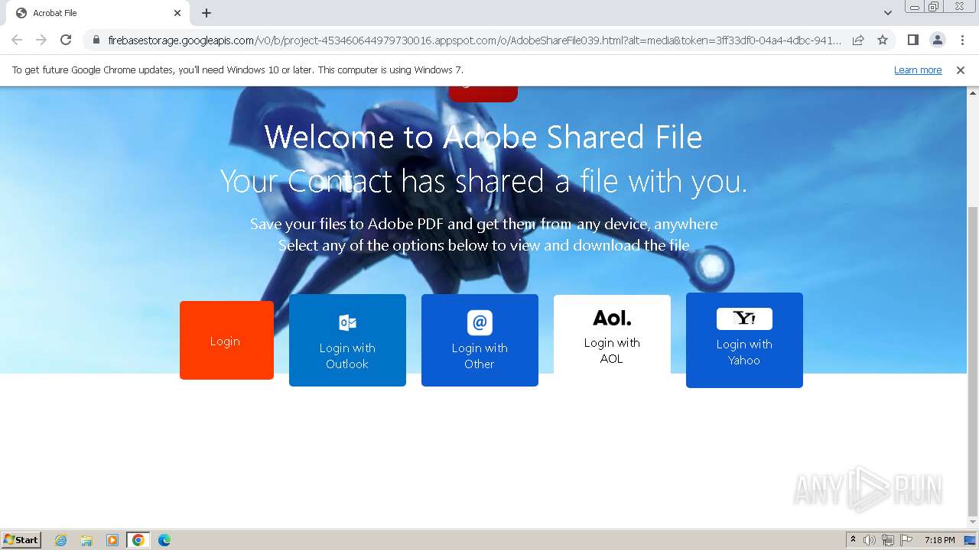Go back to previous page
Image resolution: width=979 pixels, height=550 pixels.
tap(17, 40)
